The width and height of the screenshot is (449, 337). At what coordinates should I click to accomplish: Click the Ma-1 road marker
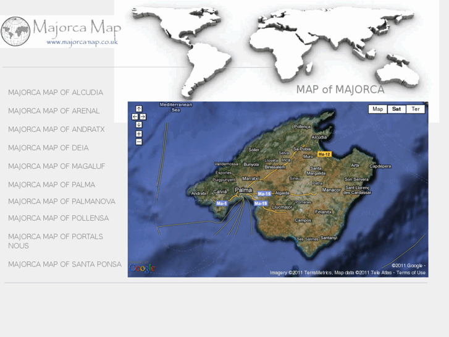[x=222, y=203]
